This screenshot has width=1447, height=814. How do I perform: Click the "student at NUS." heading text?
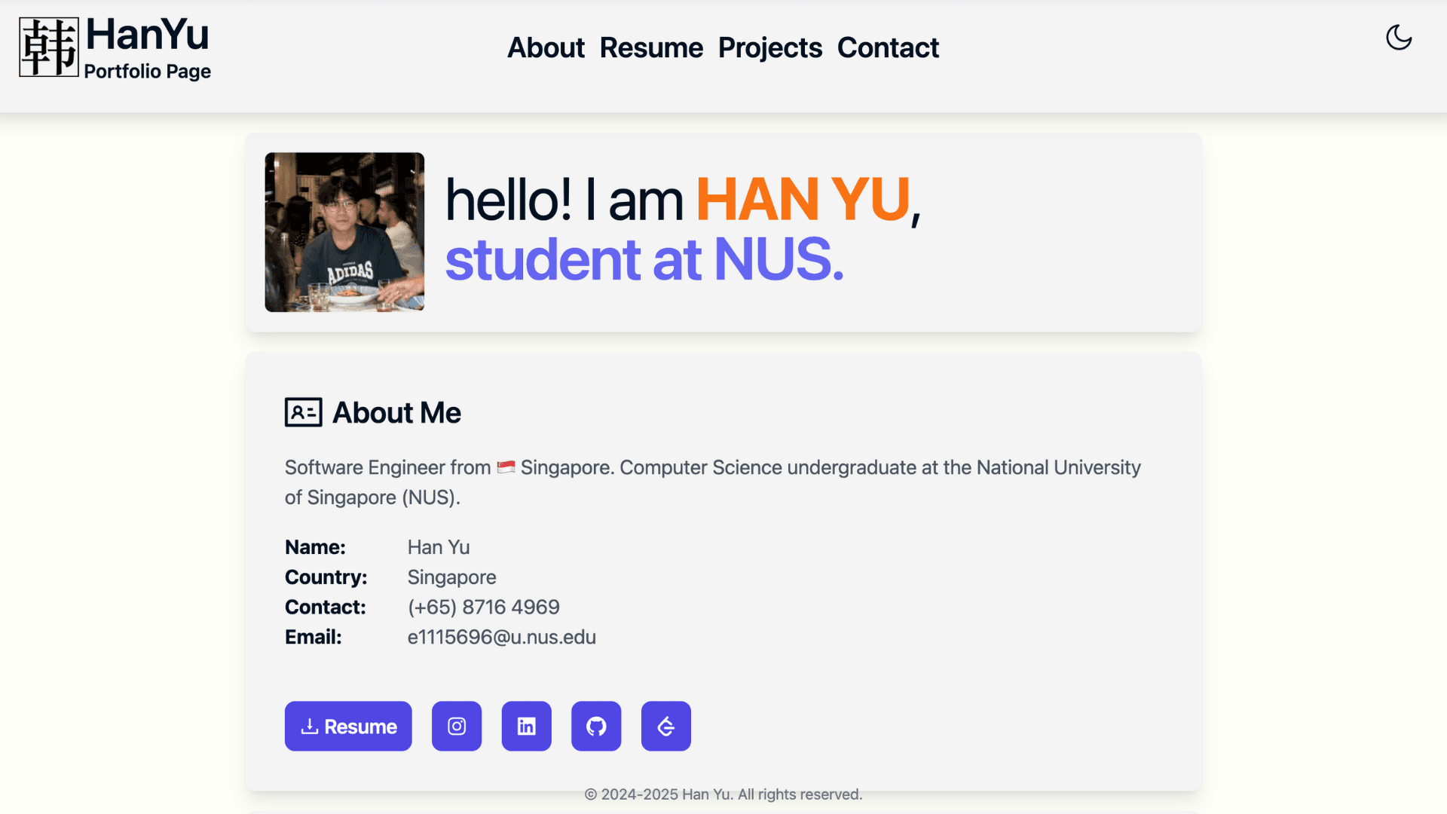coord(644,259)
